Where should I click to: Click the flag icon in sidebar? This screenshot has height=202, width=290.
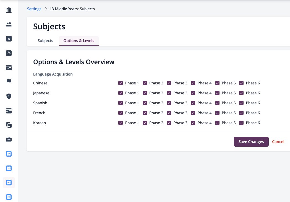click(9, 82)
